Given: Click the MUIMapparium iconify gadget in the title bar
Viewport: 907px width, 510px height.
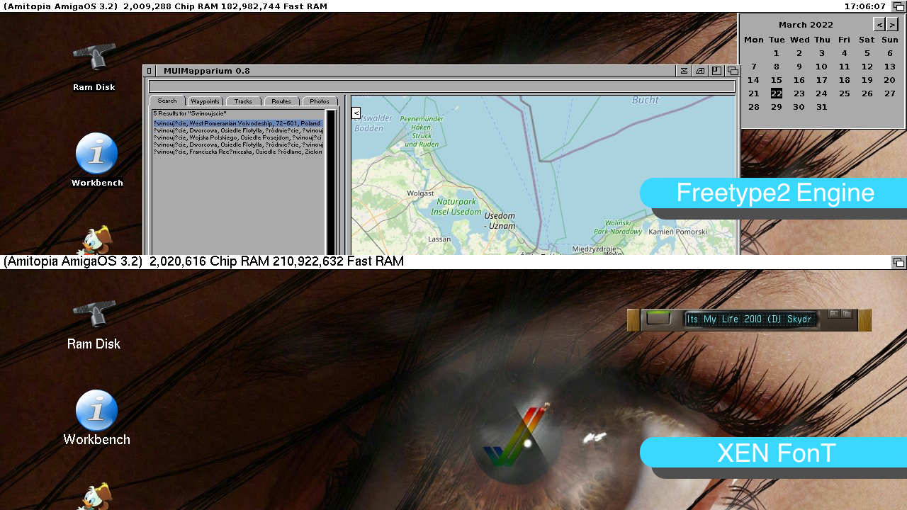Looking at the screenshot, I should [684, 71].
